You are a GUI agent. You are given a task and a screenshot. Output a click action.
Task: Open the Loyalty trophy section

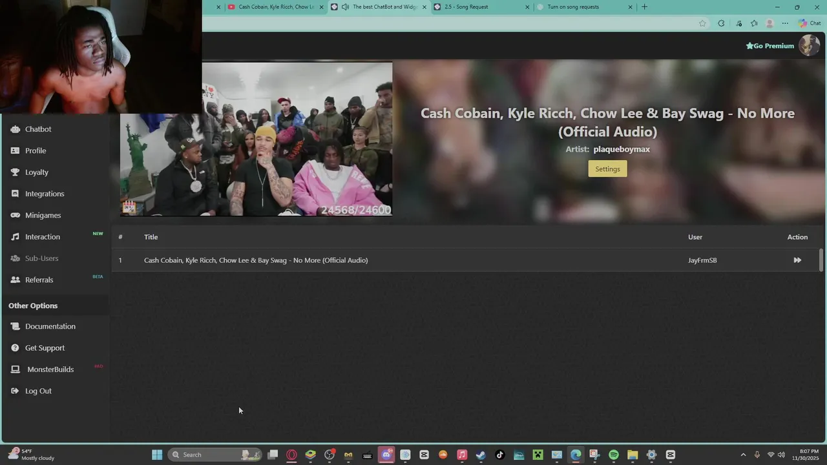pos(37,172)
